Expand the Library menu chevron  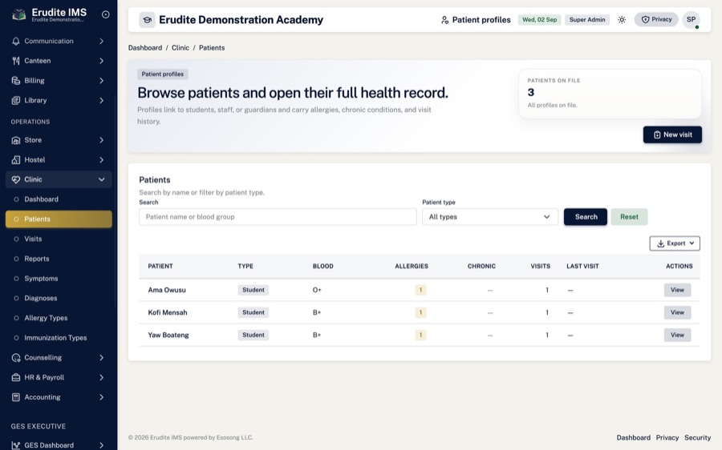[101, 100]
